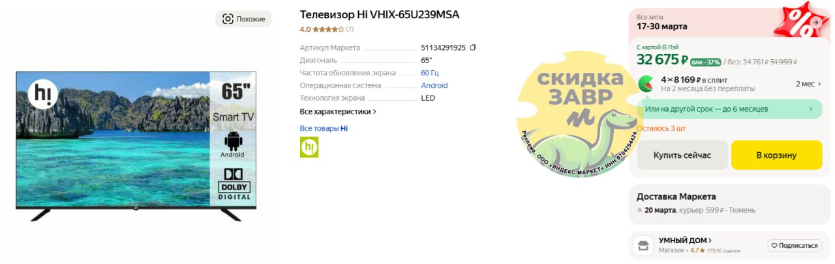Viewport: 835px width, 264px height.
Task: Add the TV with 'В корзину'
Action: 776,155
